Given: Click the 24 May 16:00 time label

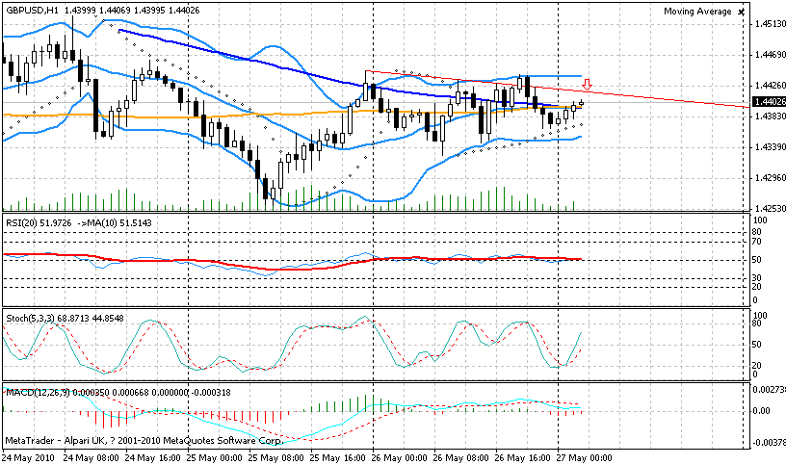Looking at the screenshot, I should 153,458.
